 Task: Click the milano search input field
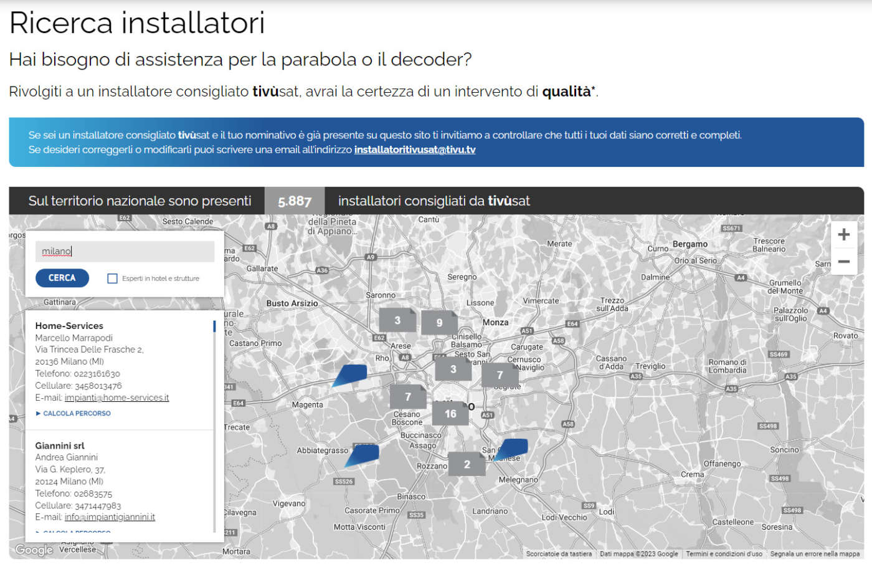[125, 252]
